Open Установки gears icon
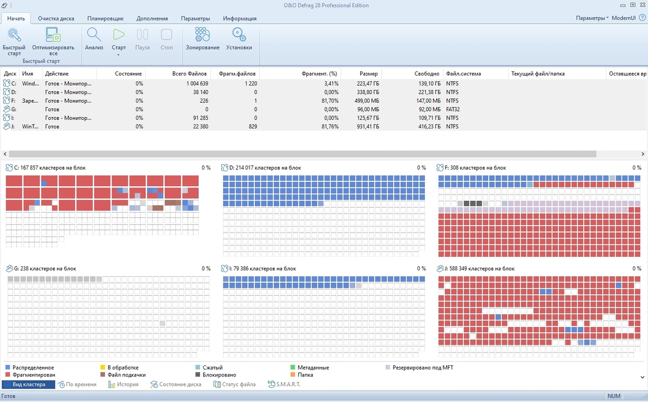 (x=239, y=35)
